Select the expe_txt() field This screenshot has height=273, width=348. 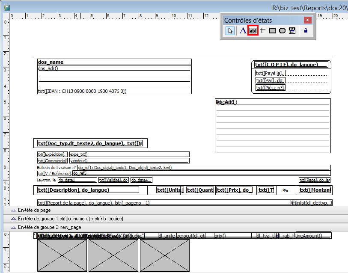[129, 154]
